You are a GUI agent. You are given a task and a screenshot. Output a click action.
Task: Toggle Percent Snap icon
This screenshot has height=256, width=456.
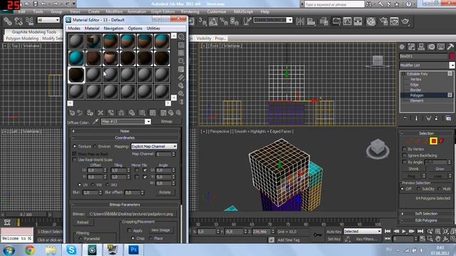[x=224, y=21]
